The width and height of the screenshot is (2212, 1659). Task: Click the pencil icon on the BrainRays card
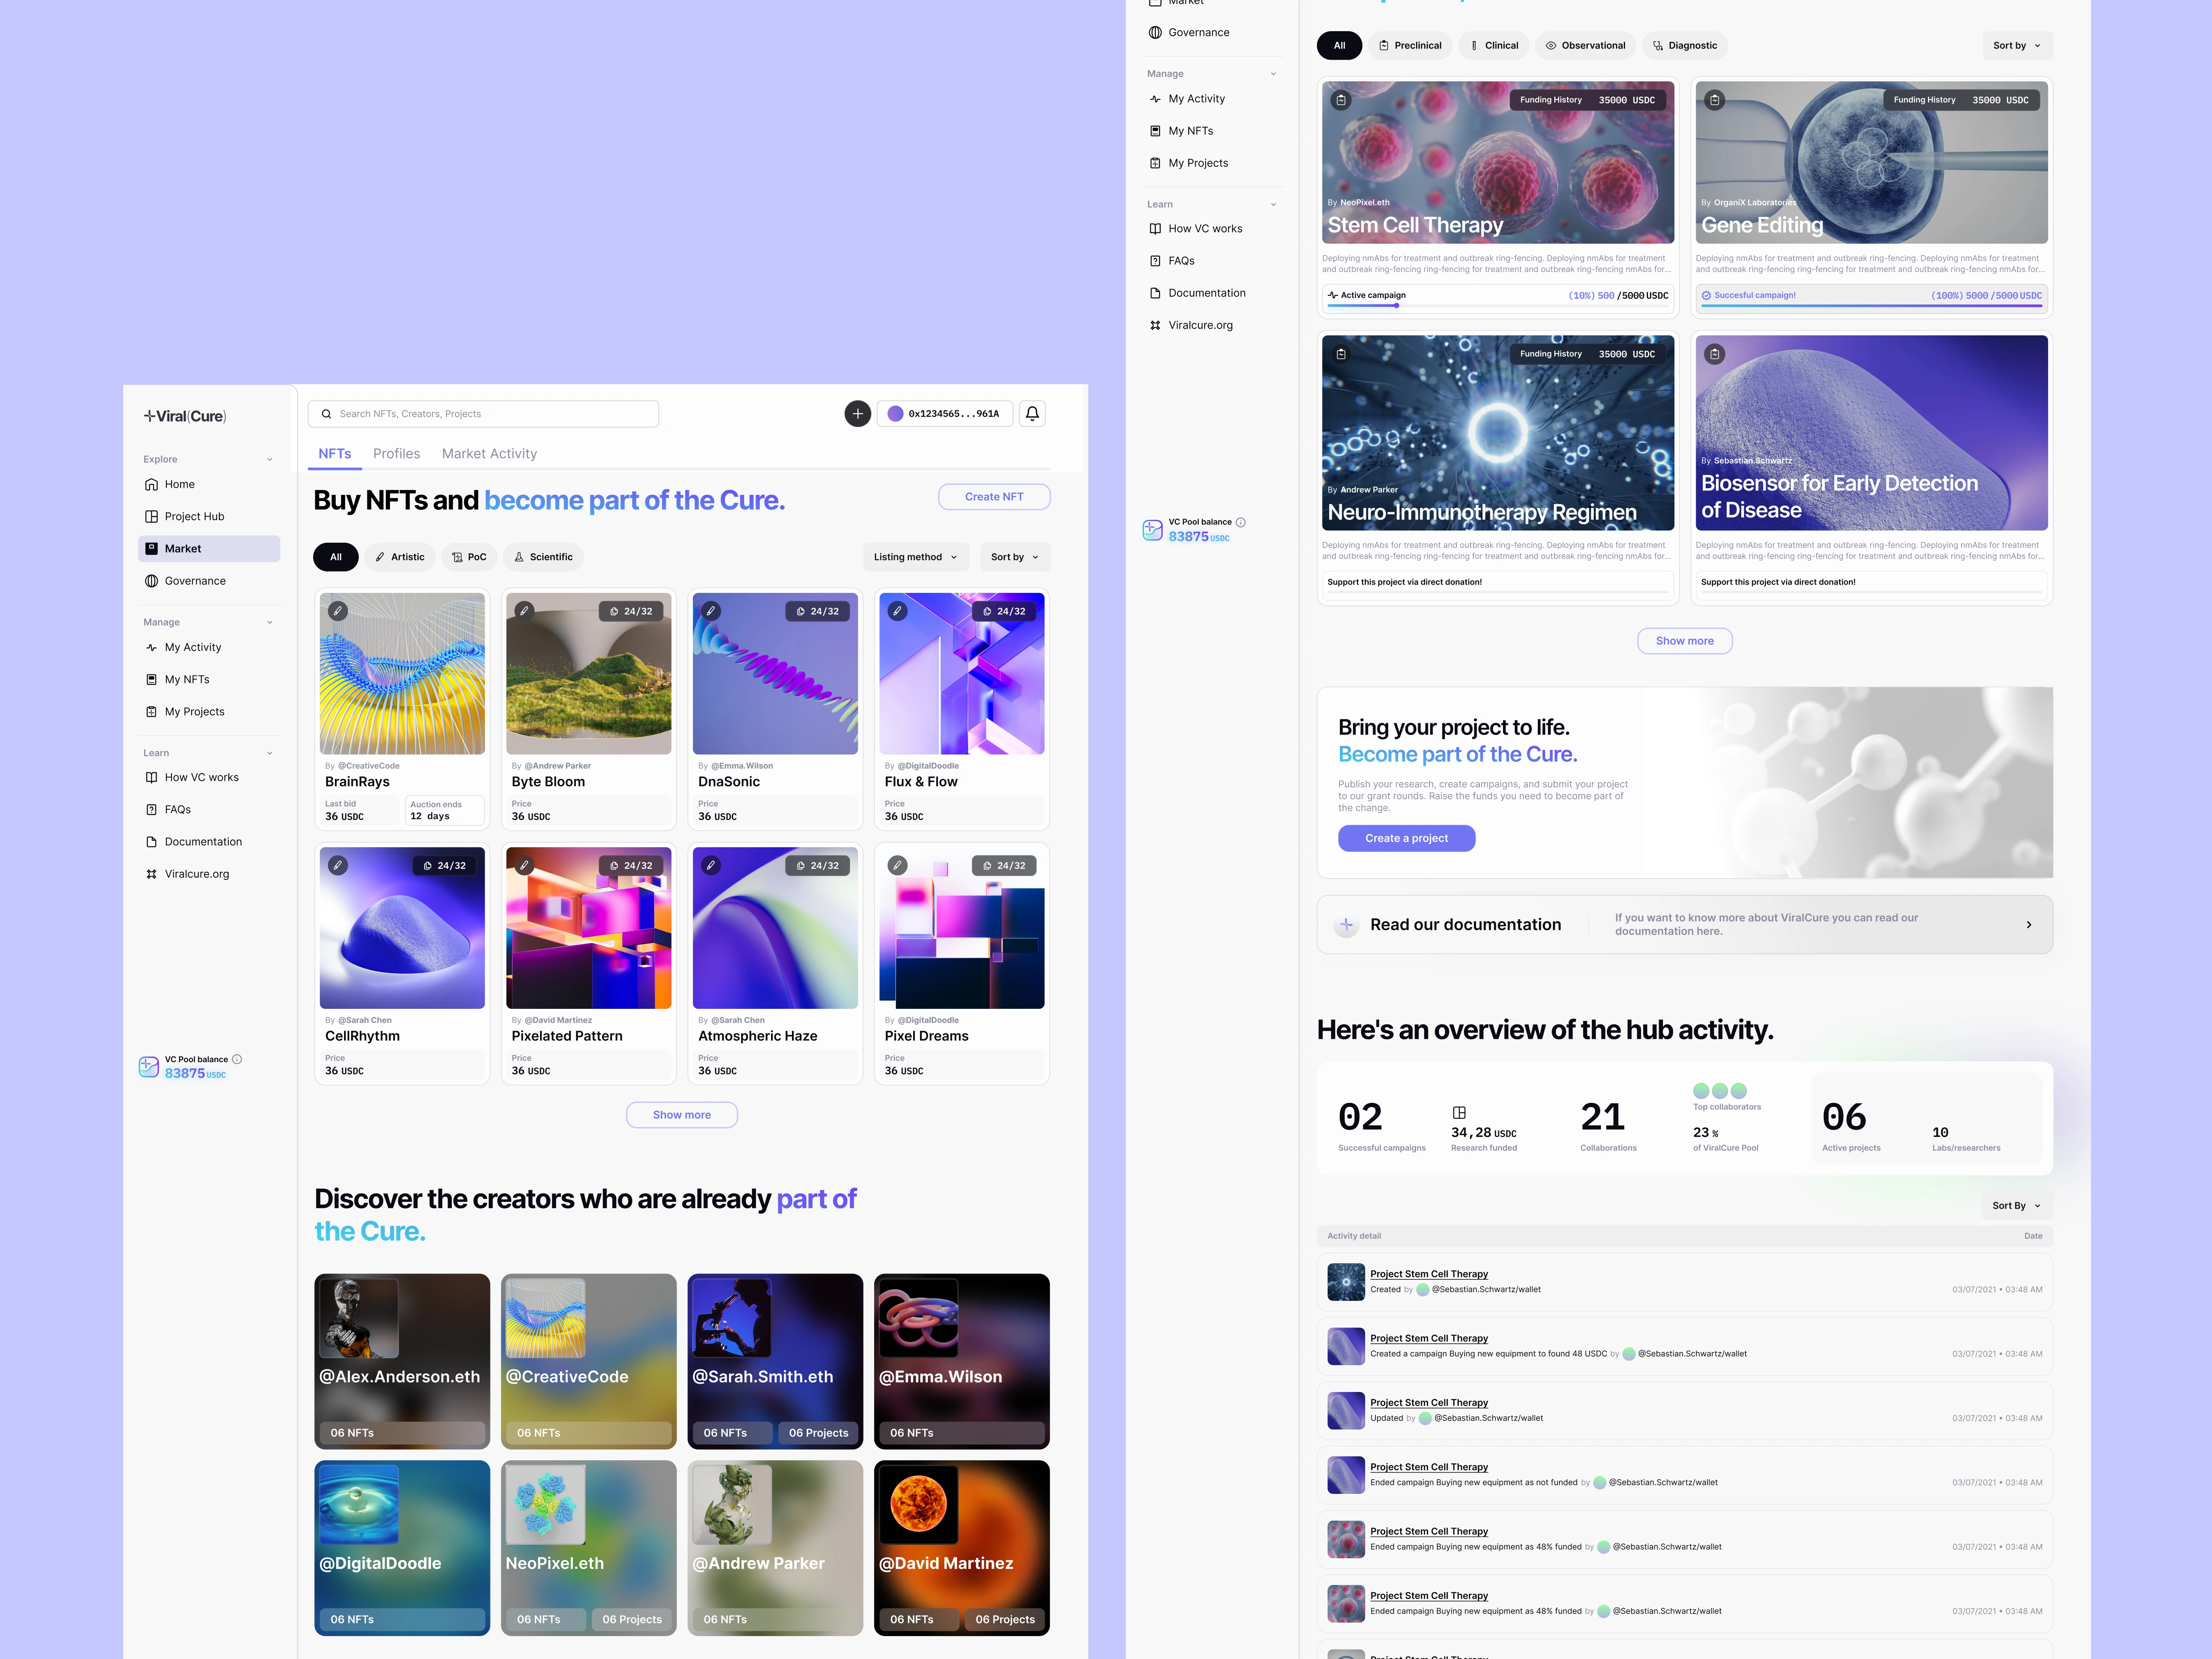click(x=338, y=611)
